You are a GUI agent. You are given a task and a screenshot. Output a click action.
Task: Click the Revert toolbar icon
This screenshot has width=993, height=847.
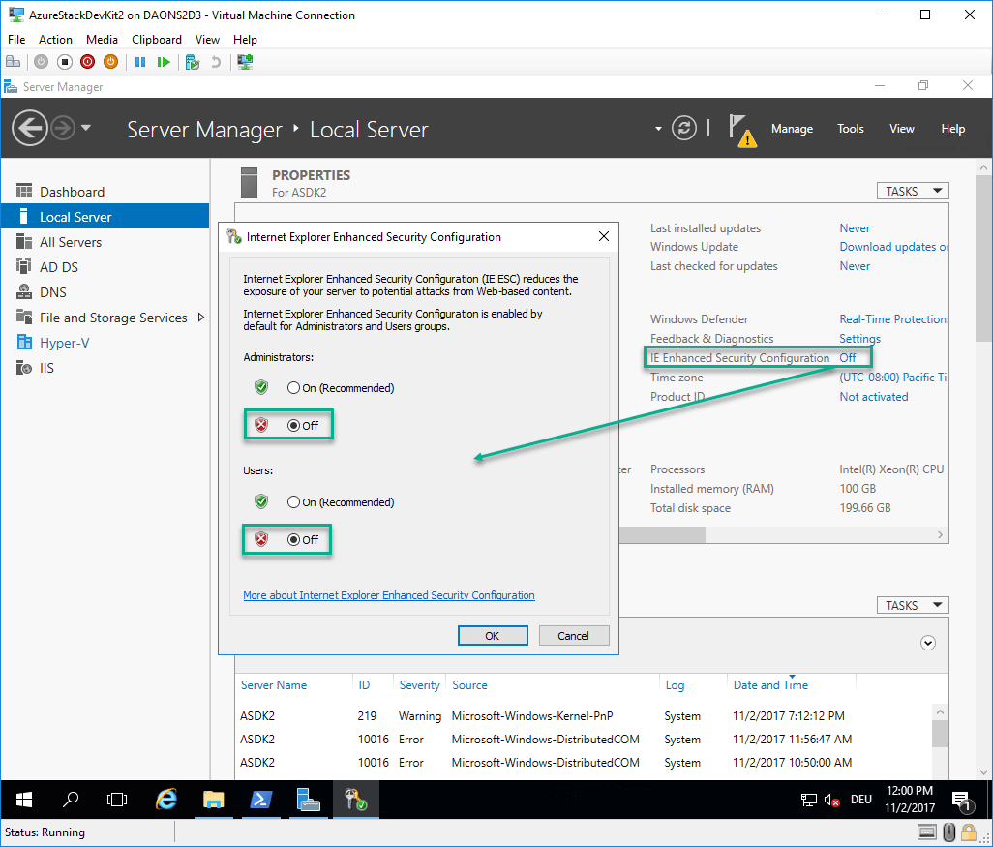tap(216, 62)
